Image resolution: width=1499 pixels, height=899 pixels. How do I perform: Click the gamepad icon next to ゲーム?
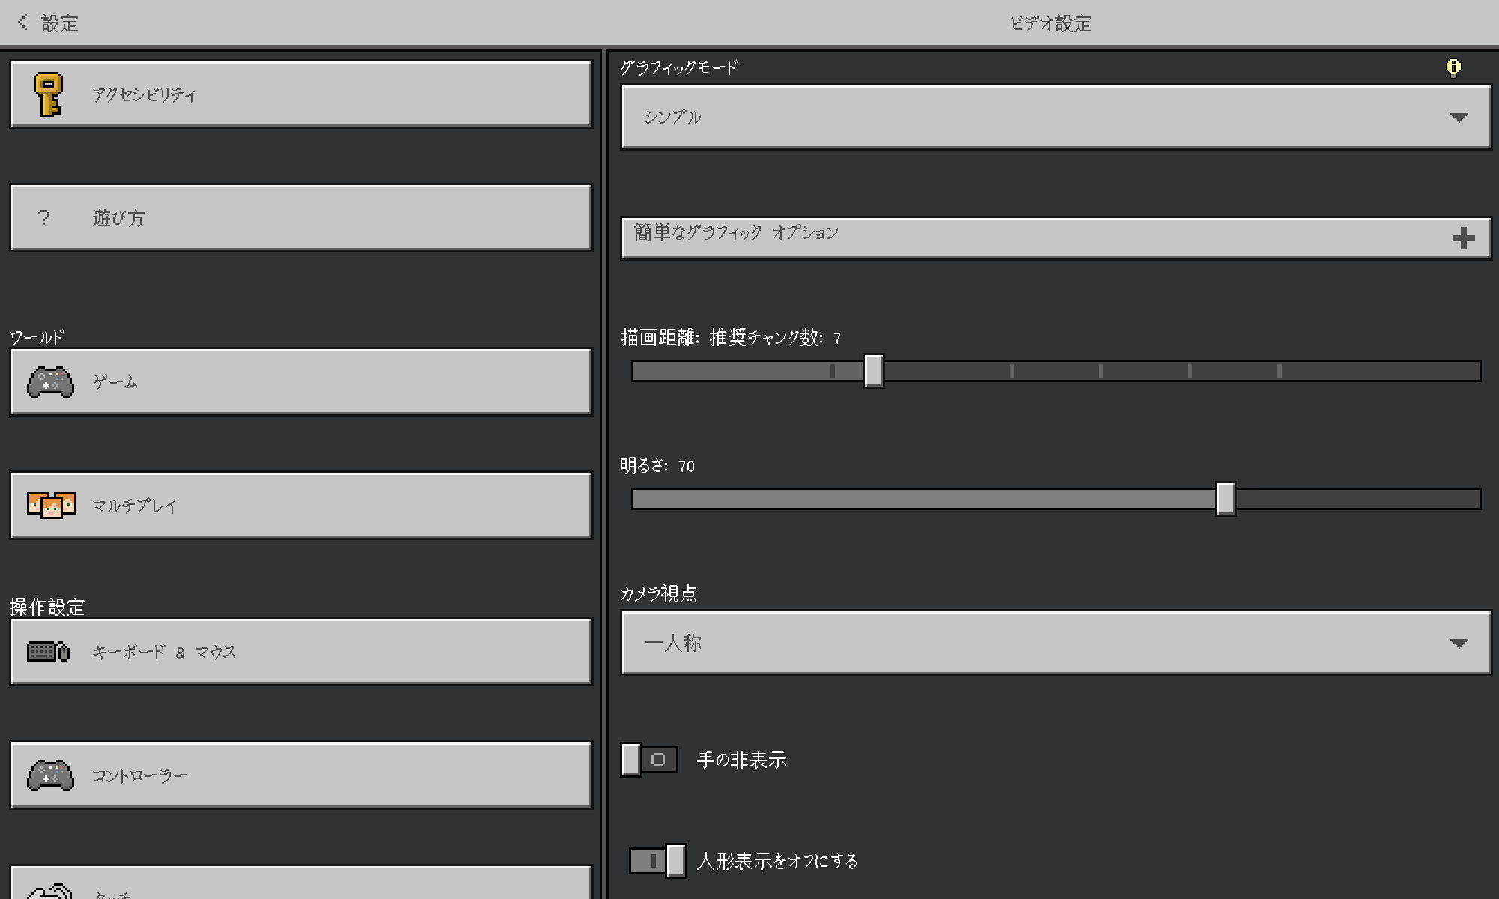[50, 382]
